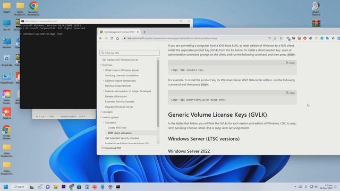This screenshot has height=191, width=340.
Task: Open Adobe Creative Cloud desktop icon
Action: point(6,97)
